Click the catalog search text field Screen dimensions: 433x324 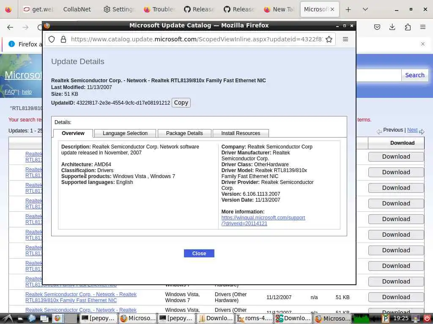(x=378, y=75)
